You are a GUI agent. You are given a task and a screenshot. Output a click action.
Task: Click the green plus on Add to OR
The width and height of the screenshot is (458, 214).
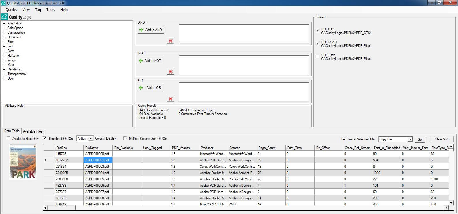tap(141, 88)
